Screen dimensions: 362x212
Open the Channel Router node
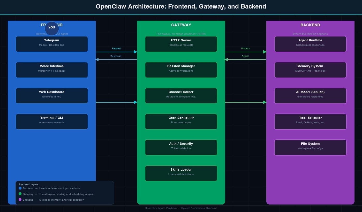tap(181, 96)
